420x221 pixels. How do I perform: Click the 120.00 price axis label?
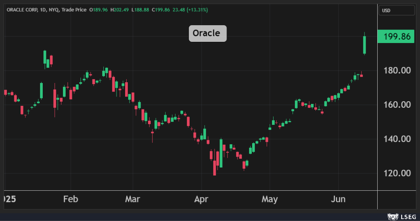click(x=397, y=173)
